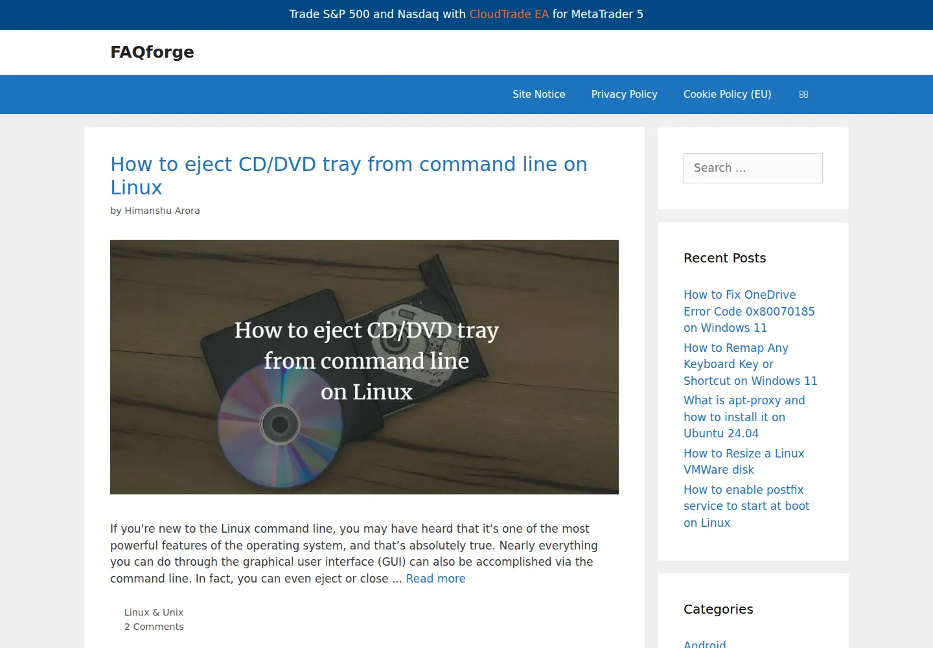Open enable postfix service at boot post
933x648 pixels.
click(x=746, y=506)
